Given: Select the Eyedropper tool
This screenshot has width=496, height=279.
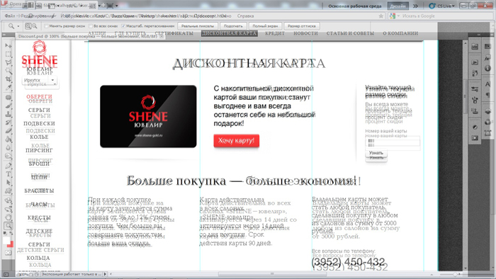Looking at the screenshot, I should click(x=9, y=88).
